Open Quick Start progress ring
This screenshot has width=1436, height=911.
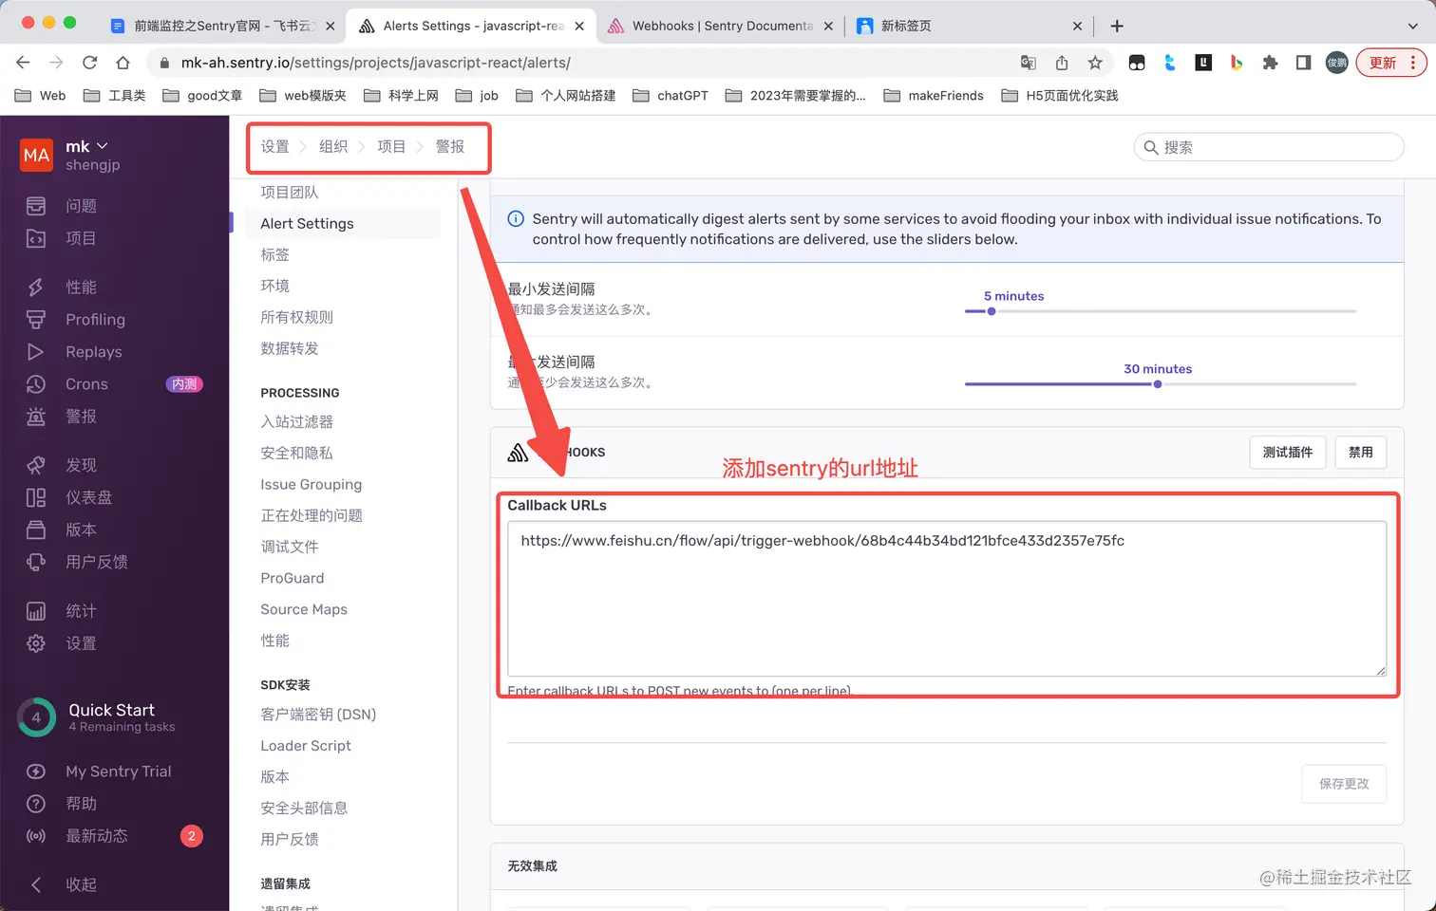pos(36,717)
